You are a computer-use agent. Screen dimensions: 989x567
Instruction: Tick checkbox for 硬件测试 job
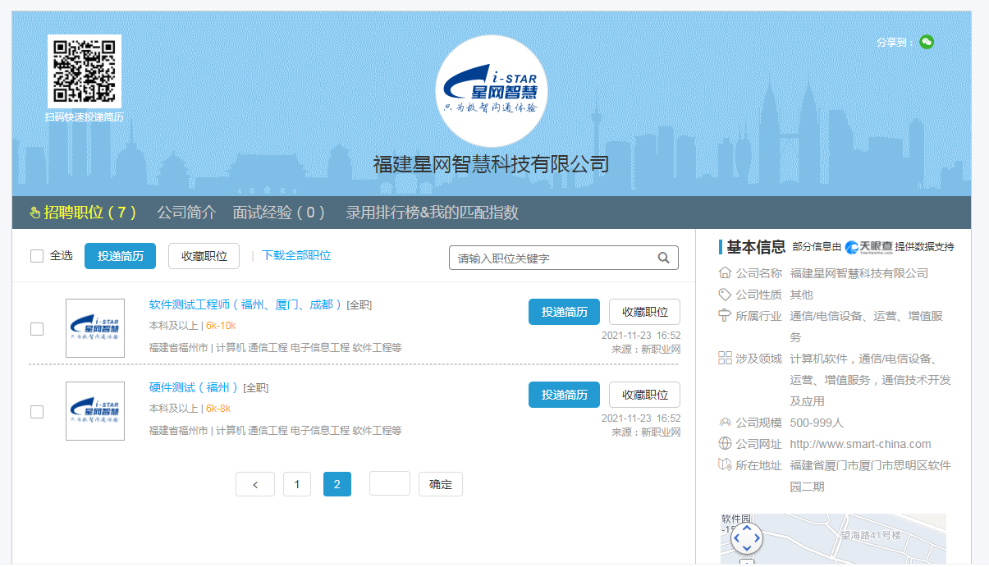point(37,412)
